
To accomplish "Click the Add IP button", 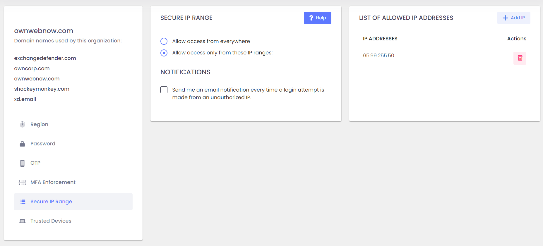I will click(x=513, y=18).
